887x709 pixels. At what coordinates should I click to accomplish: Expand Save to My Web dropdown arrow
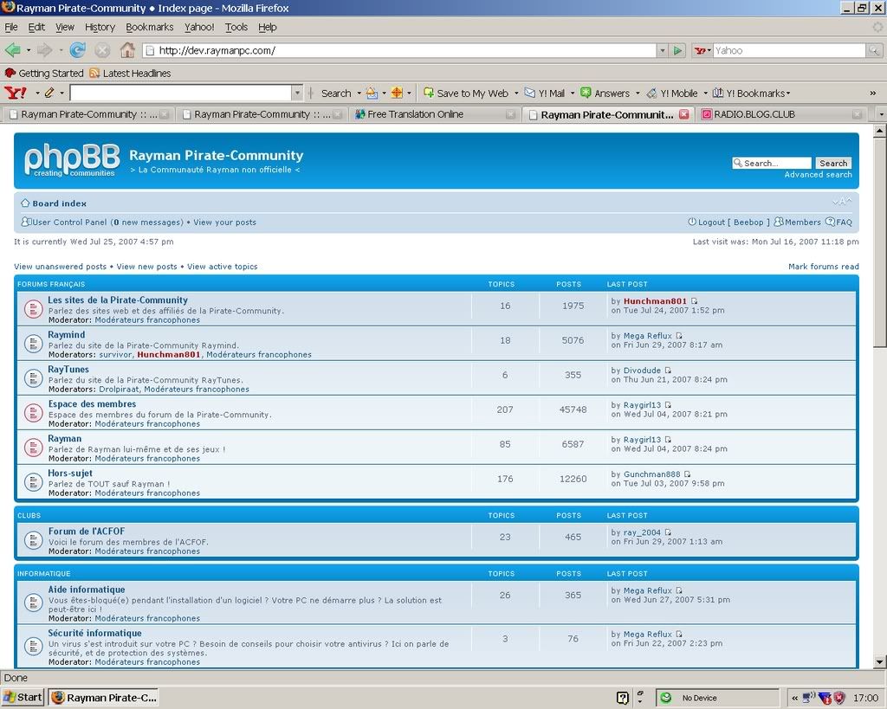pyautogui.click(x=516, y=93)
